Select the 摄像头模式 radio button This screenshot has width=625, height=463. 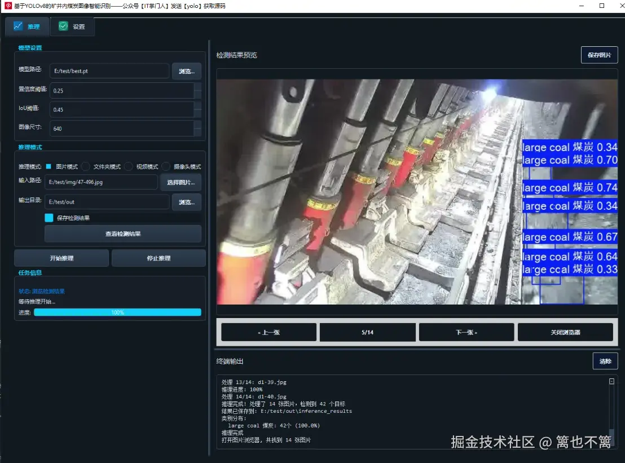[x=166, y=166]
